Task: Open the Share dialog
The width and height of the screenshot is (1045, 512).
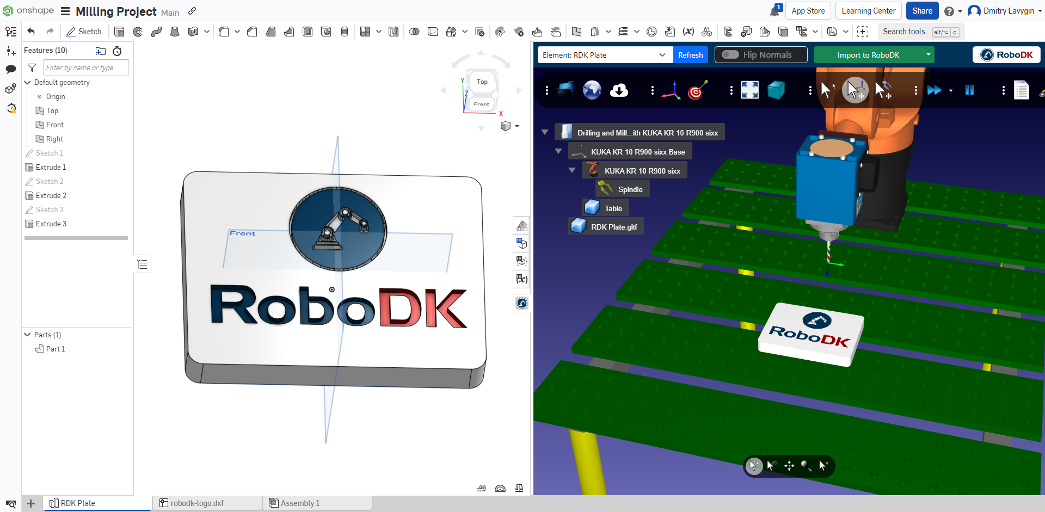Action: (922, 10)
